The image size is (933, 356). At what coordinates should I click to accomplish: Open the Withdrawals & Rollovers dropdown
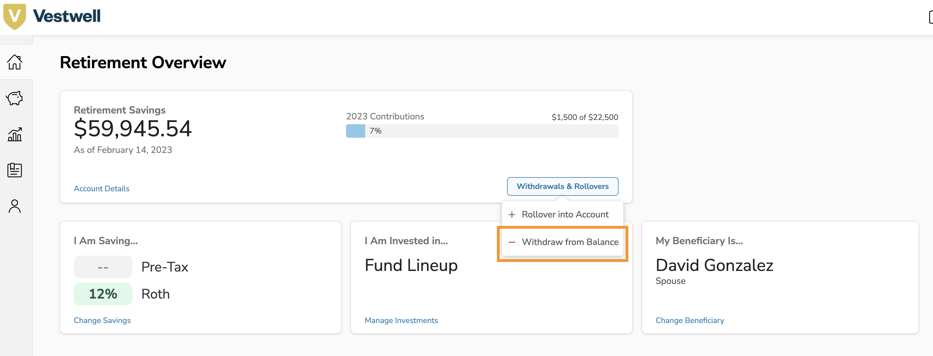[x=562, y=186]
